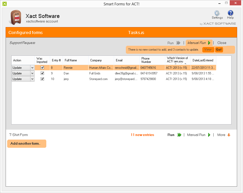Sort by the Entry # column header
The height and width of the screenshot is (193, 243).
click(57, 60)
